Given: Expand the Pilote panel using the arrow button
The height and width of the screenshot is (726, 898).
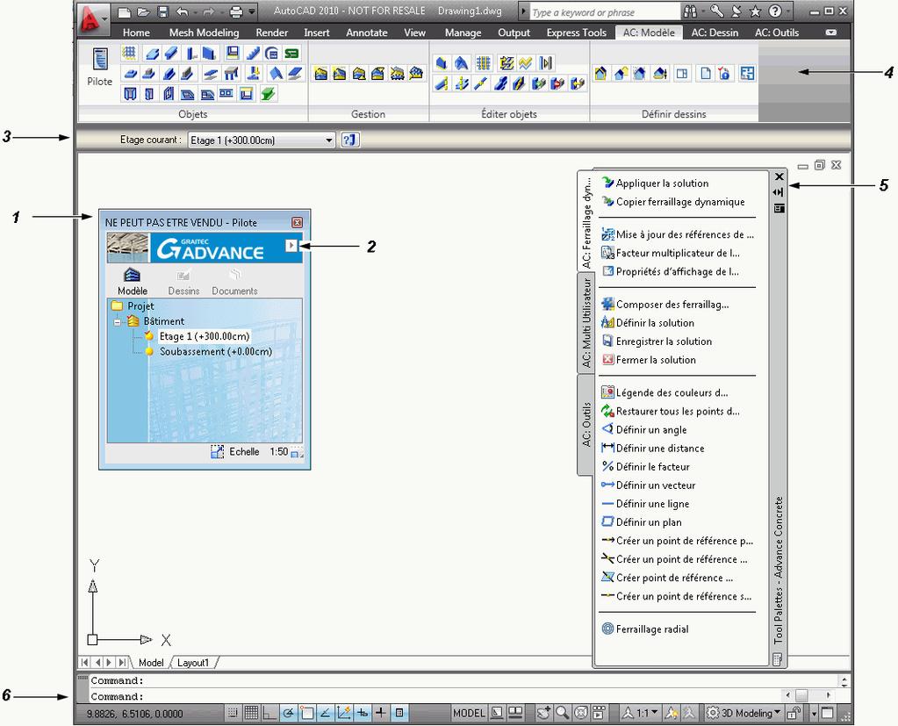Looking at the screenshot, I should pyautogui.click(x=291, y=246).
